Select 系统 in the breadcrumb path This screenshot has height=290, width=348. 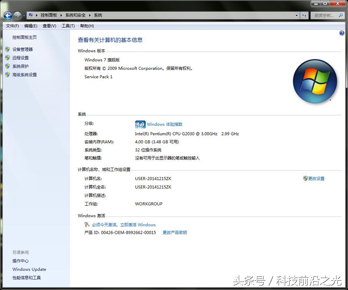(98, 15)
